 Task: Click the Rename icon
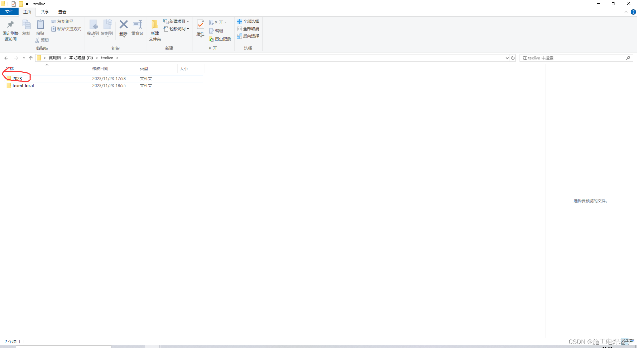(137, 24)
